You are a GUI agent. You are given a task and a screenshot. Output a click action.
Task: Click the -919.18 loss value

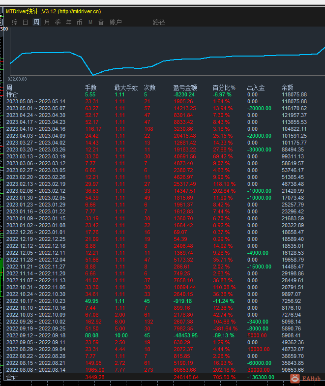click(x=182, y=301)
